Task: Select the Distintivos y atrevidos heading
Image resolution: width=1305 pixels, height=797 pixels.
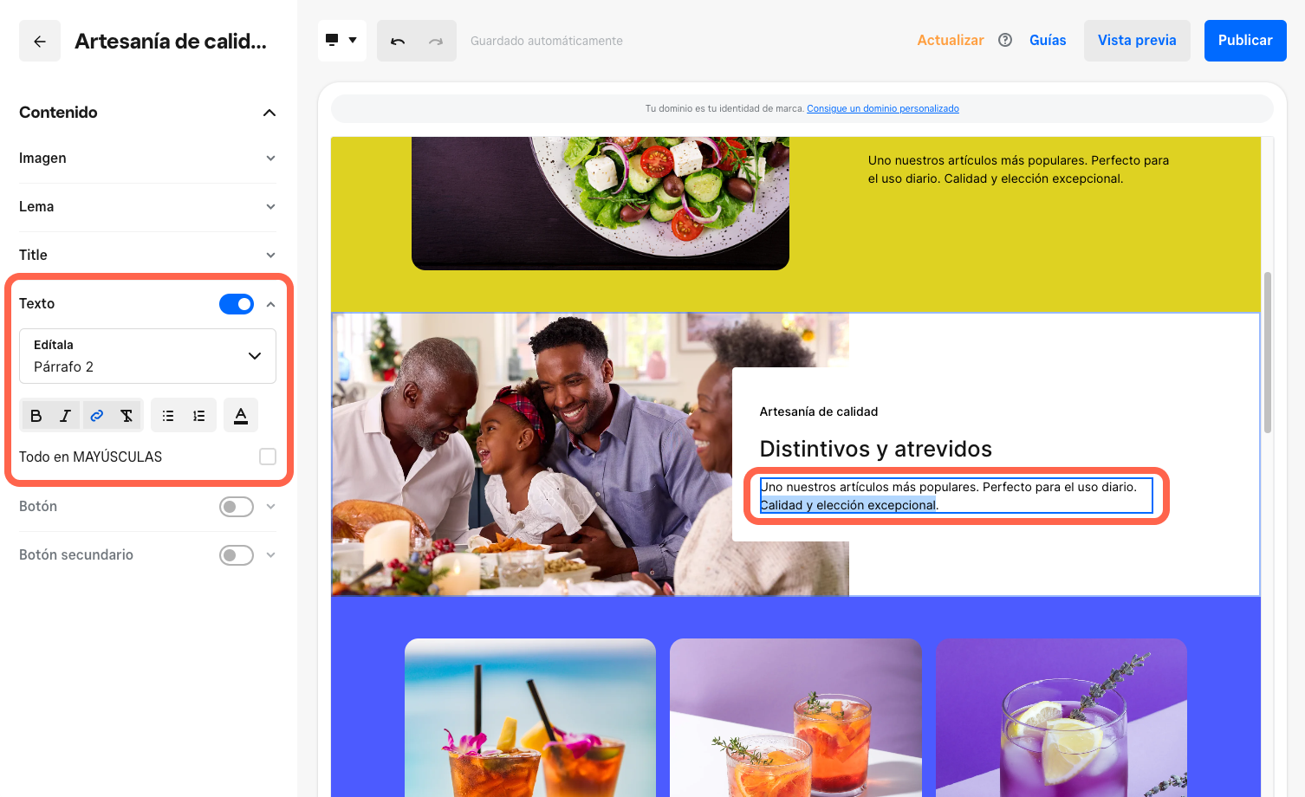Action: 875,449
